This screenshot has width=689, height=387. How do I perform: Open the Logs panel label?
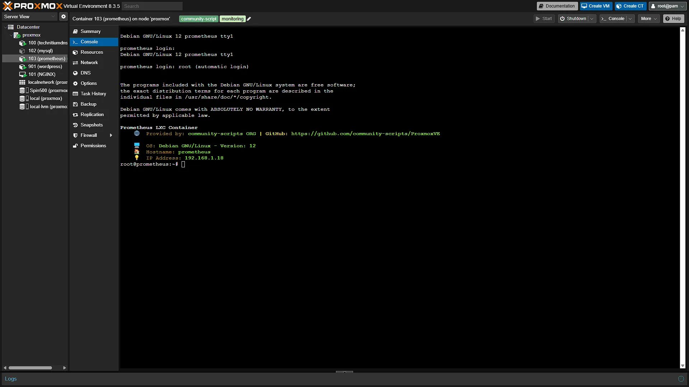(x=11, y=379)
